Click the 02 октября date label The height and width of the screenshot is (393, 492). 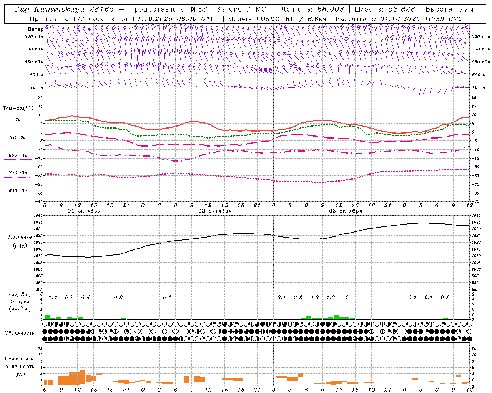215,211
